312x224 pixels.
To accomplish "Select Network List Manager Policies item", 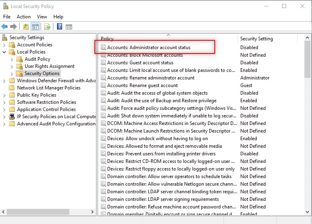I will 49,88.
